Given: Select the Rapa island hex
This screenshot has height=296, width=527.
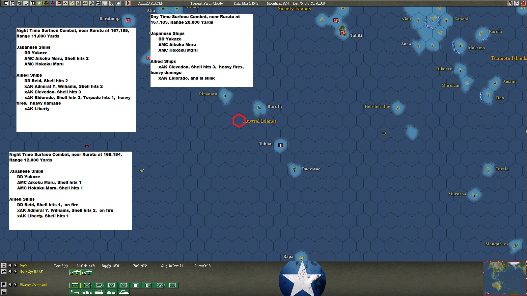Looking at the screenshot, I should pos(302,258).
